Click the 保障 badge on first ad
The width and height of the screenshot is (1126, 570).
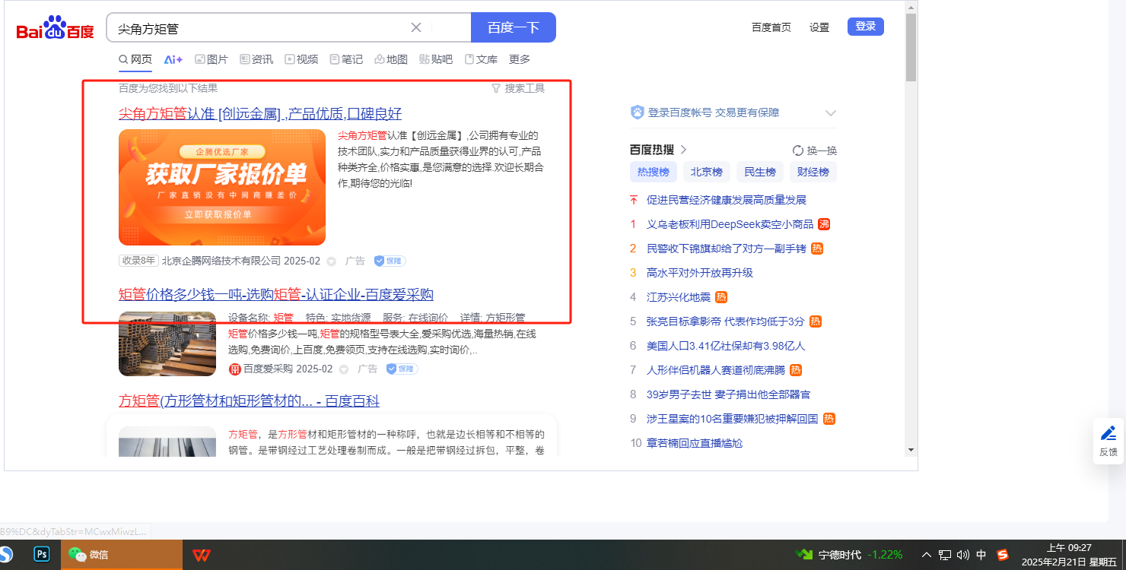pos(390,261)
